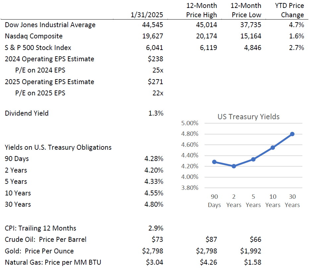The image size is (309, 268).
Task: Click the 10 Years yield 4.55%
Action: point(154,193)
